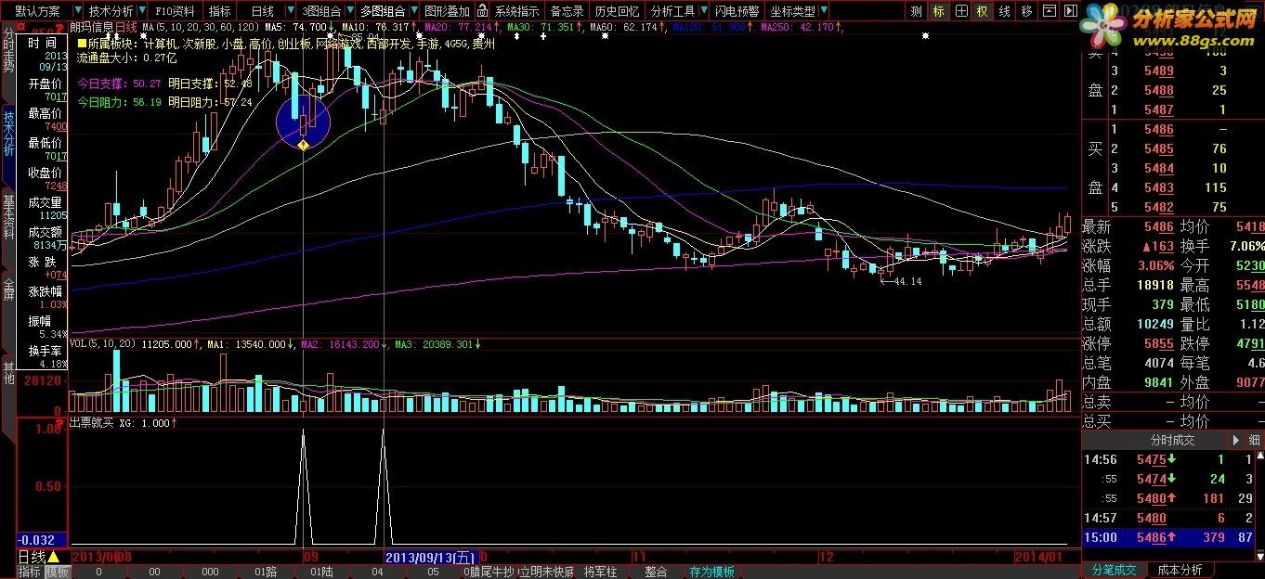
Task: Switch to the 成本分析 tab
Action: tap(1180, 570)
